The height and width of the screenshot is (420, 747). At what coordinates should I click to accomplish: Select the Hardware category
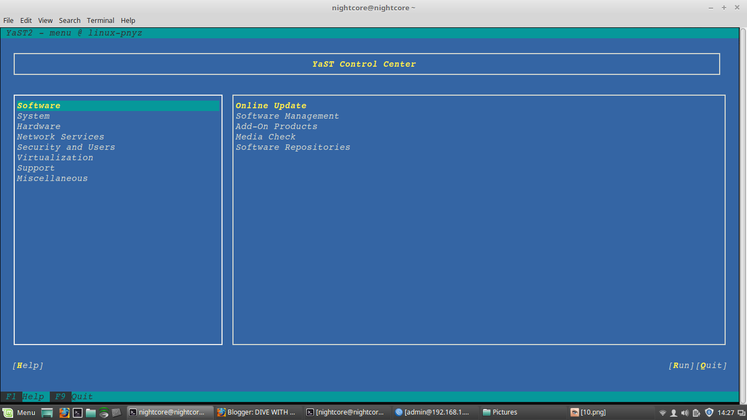(x=39, y=126)
